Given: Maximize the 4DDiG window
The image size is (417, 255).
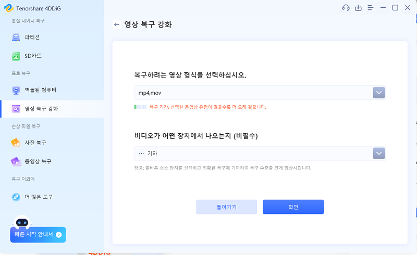Looking at the screenshot, I should click(x=395, y=8).
